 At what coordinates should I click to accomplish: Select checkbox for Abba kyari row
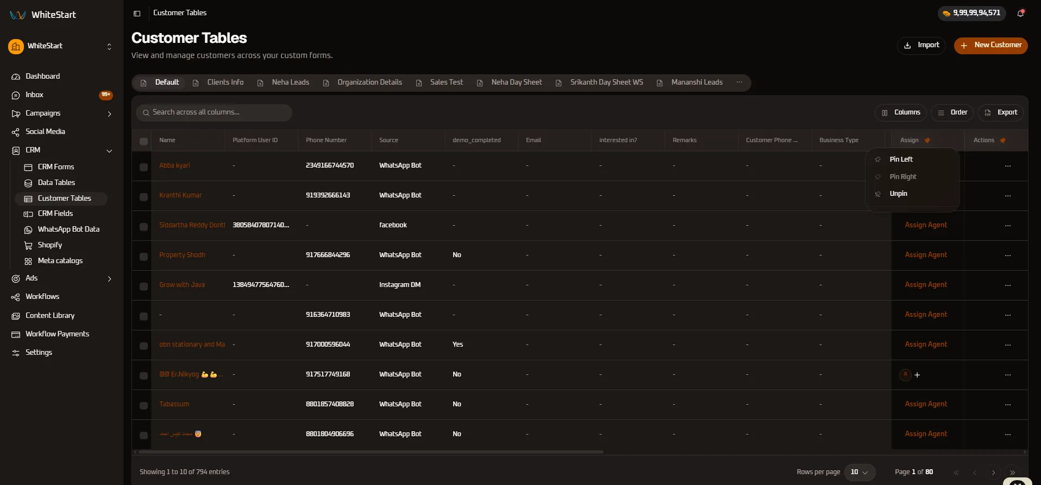[x=143, y=167]
